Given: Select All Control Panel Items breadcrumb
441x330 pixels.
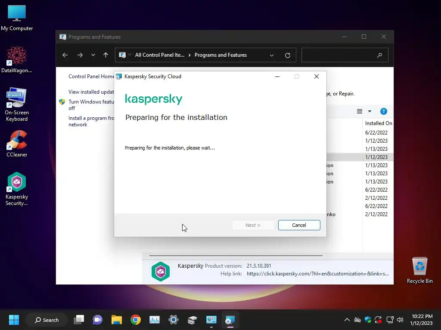Looking at the screenshot, I should click(160, 55).
